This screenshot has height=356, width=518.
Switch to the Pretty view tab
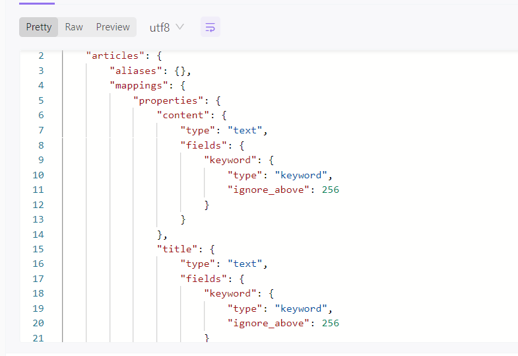(x=39, y=27)
